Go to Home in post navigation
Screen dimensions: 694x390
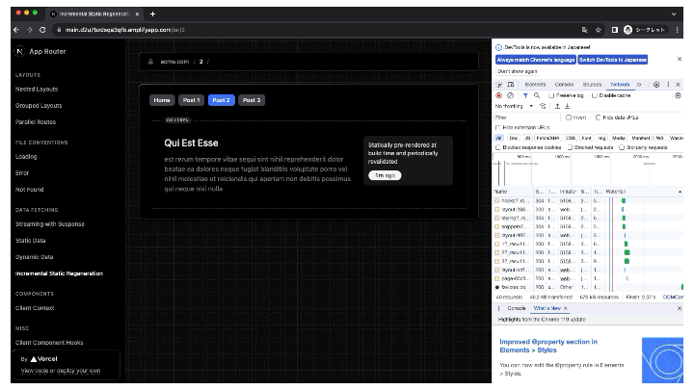point(162,100)
